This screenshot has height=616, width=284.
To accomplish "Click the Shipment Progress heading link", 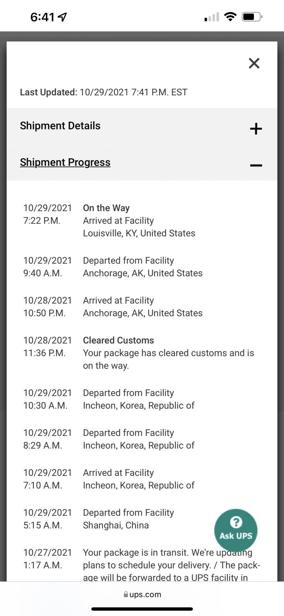I will pos(65,162).
